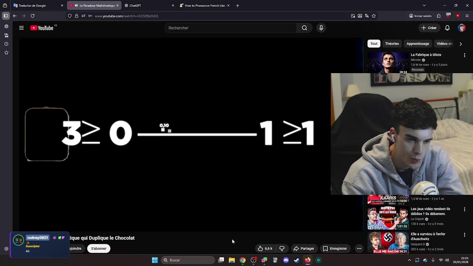
Task: Switch to How to Pronounce French tab
Action: pos(204,6)
